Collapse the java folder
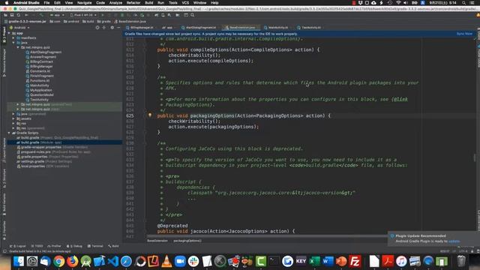This screenshot has width=480, height=270. coord(13,43)
